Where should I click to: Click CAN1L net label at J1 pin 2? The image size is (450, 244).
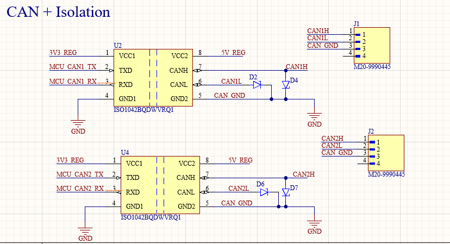click(x=318, y=38)
